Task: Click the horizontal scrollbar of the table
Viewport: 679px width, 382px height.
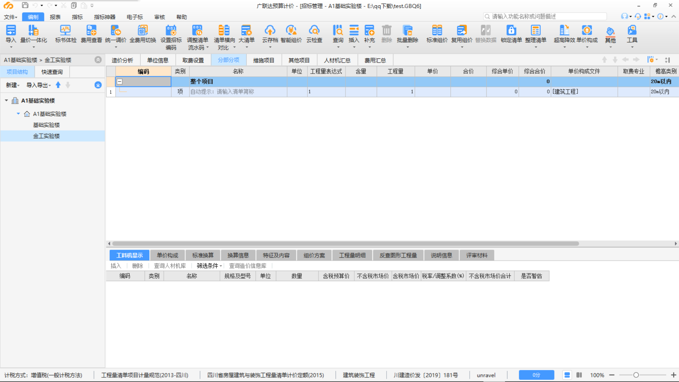Action: point(346,243)
